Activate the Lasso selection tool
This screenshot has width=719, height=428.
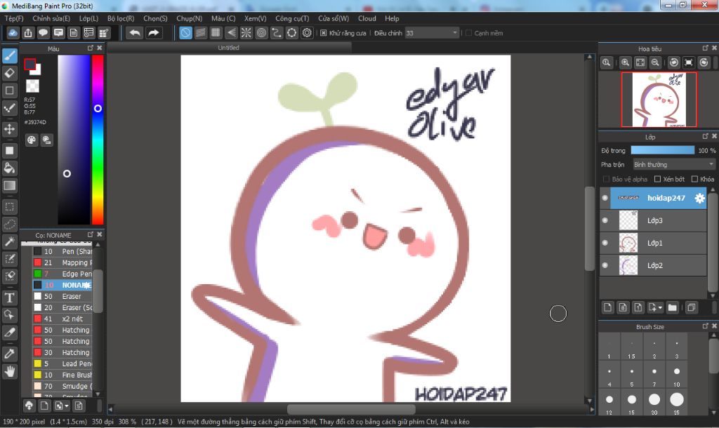click(10, 224)
